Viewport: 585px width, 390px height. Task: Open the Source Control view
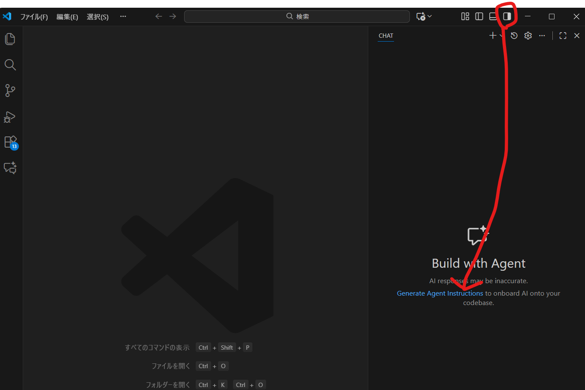(x=10, y=91)
